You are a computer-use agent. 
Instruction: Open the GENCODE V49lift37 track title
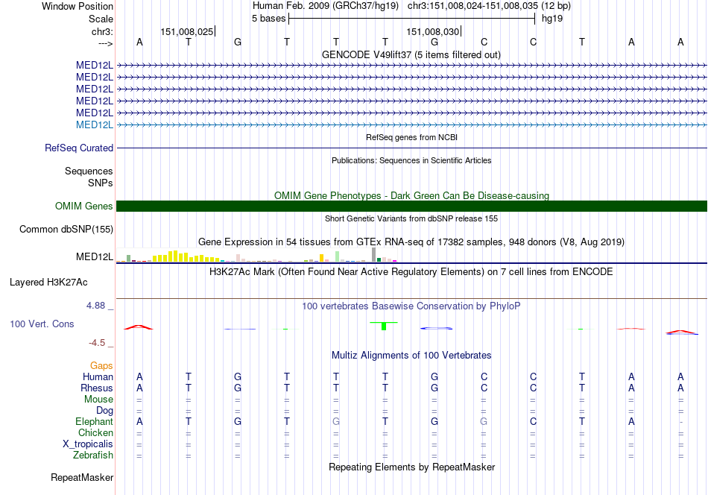tap(411, 54)
